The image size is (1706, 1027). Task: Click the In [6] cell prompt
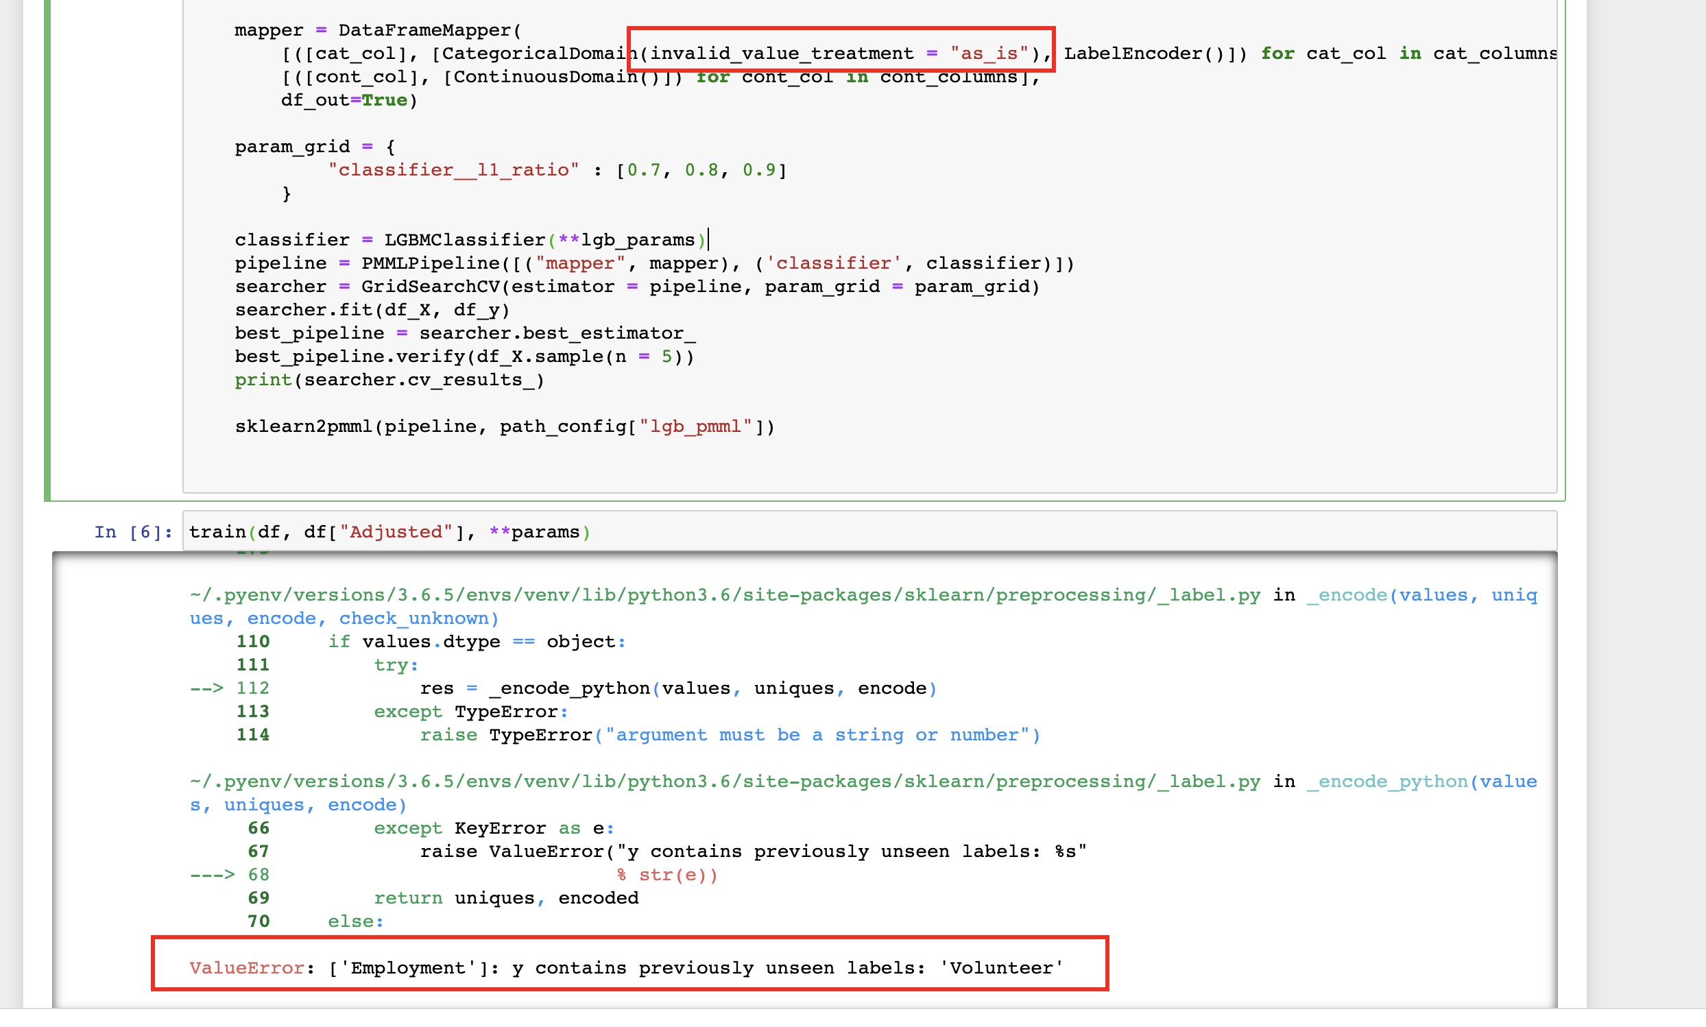(133, 532)
